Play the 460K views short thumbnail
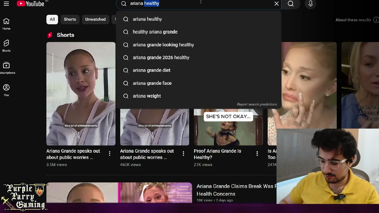This screenshot has height=213, width=379. [155, 127]
